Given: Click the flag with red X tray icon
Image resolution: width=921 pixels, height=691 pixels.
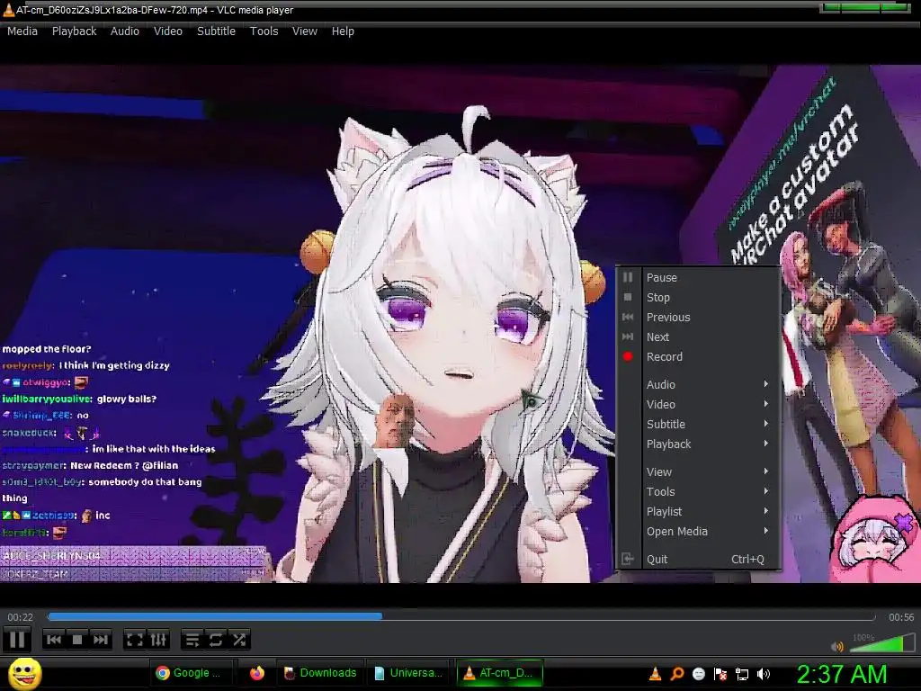Looking at the screenshot, I should (x=720, y=674).
